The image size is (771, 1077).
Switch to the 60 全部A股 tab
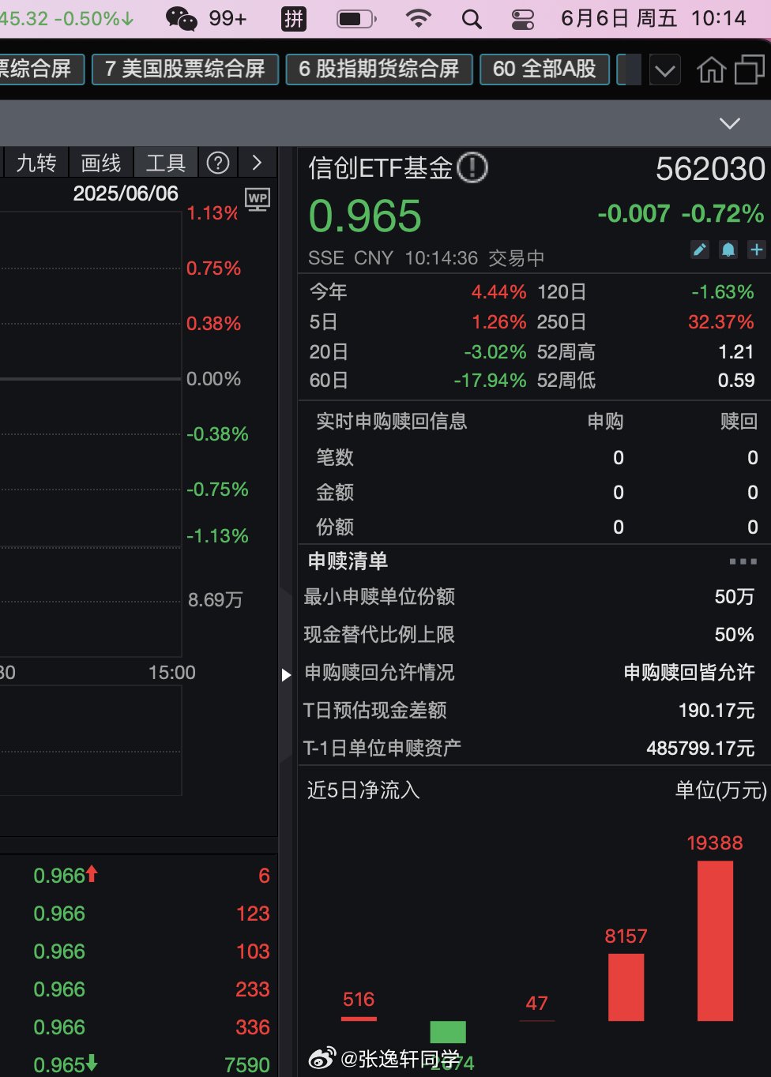(x=544, y=69)
